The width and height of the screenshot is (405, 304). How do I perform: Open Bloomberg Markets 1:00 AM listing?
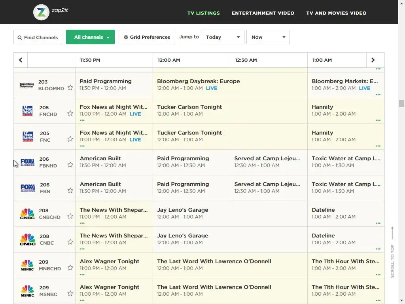pos(346,85)
